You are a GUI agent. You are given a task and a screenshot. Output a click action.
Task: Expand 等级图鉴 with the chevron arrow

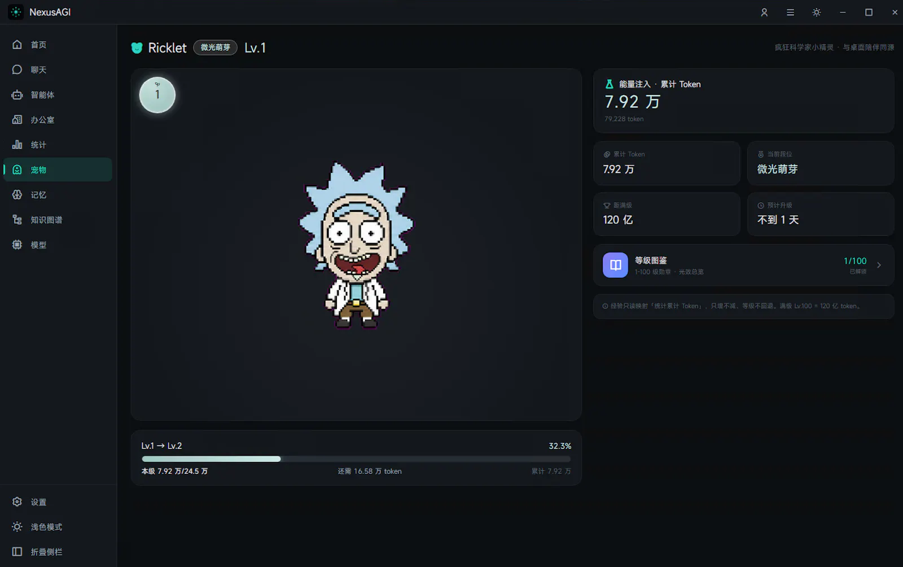pos(879,265)
